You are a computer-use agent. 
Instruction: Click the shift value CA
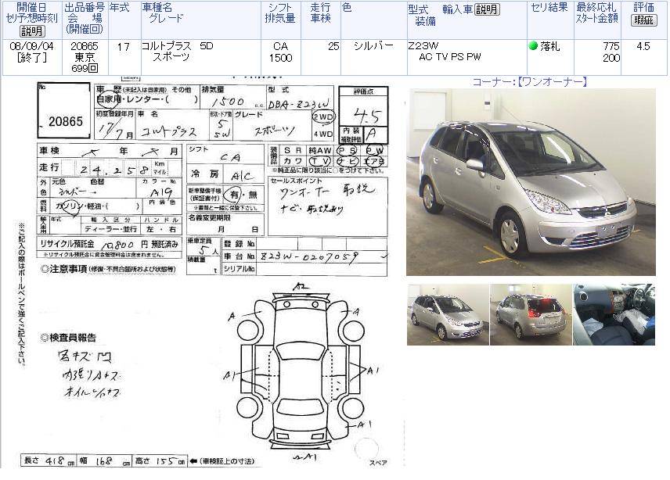tap(280, 46)
